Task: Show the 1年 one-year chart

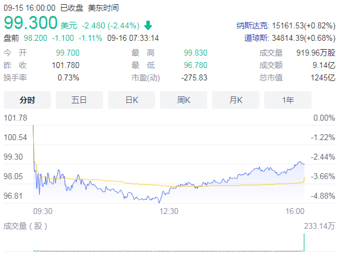Action: pyautogui.click(x=288, y=100)
